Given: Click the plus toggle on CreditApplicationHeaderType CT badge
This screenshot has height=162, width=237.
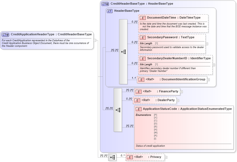Looking at the screenshot, I should tap(7, 34).
